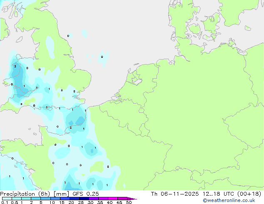This screenshot has width=264, height=204.
Task: Click the 'Precipitation (6h) [mm]' title text
Action: tap(35, 194)
